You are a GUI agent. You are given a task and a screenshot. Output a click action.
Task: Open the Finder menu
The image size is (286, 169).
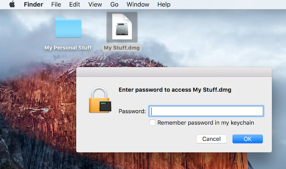[34, 4]
